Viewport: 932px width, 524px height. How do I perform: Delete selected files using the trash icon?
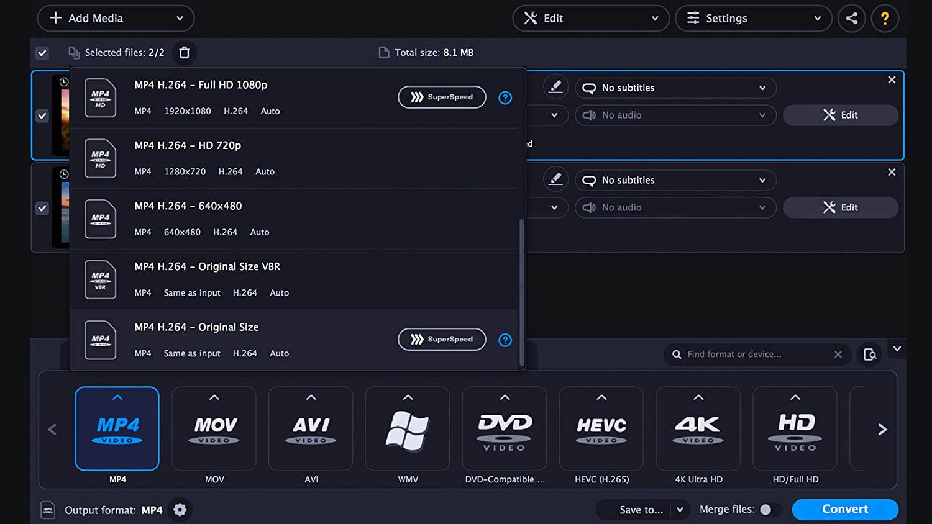pos(184,53)
